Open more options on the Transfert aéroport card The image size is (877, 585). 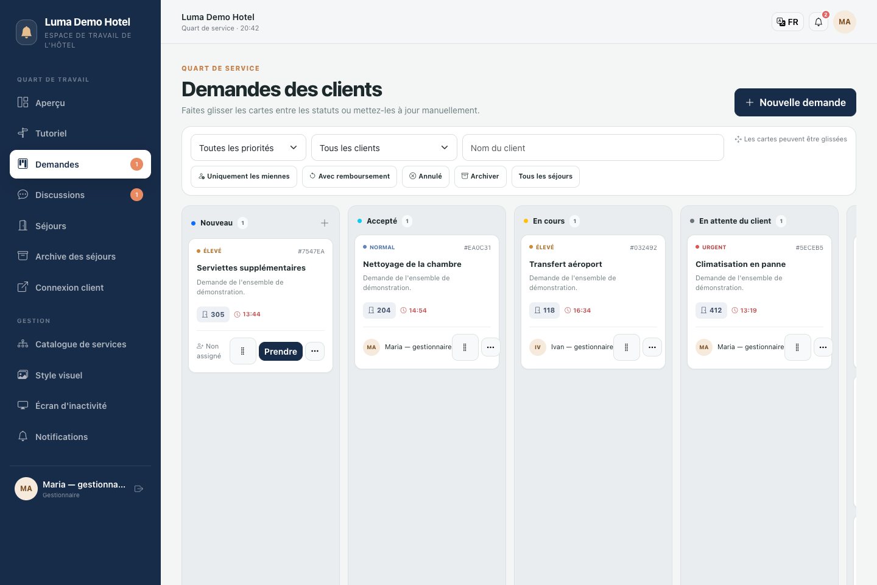[652, 347]
